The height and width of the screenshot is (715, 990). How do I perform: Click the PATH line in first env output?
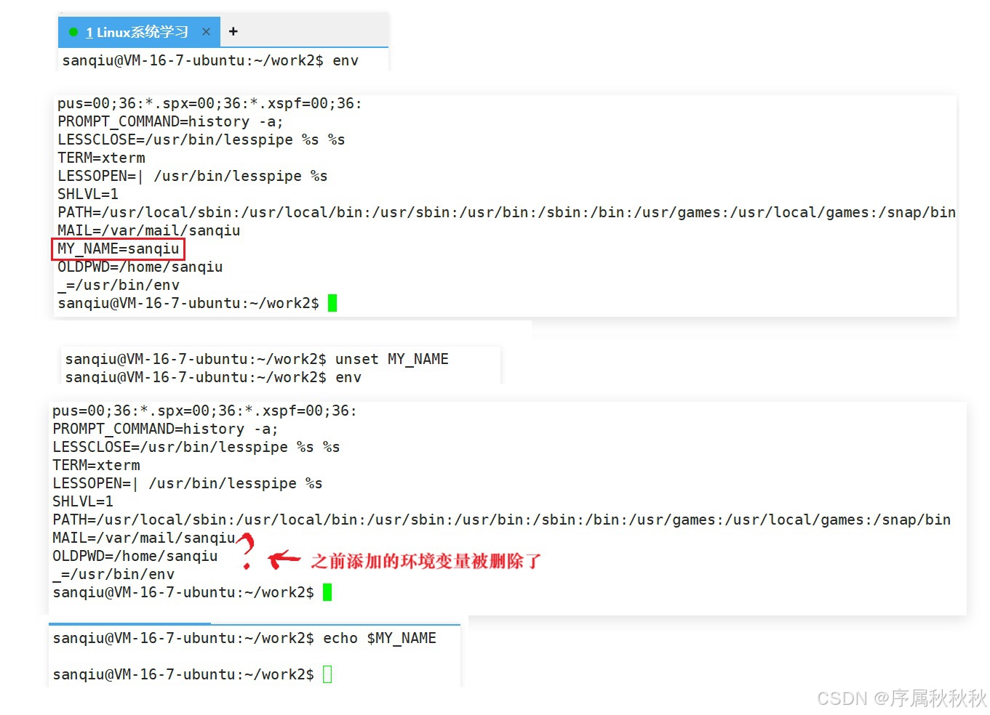[x=506, y=212]
